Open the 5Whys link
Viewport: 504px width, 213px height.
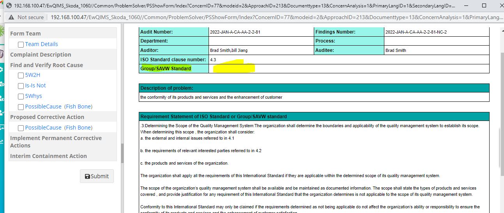(x=34, y=96)
